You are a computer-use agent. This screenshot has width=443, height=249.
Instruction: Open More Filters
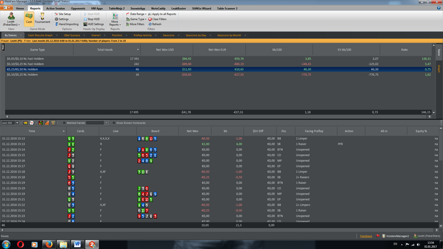pos(135,24)
